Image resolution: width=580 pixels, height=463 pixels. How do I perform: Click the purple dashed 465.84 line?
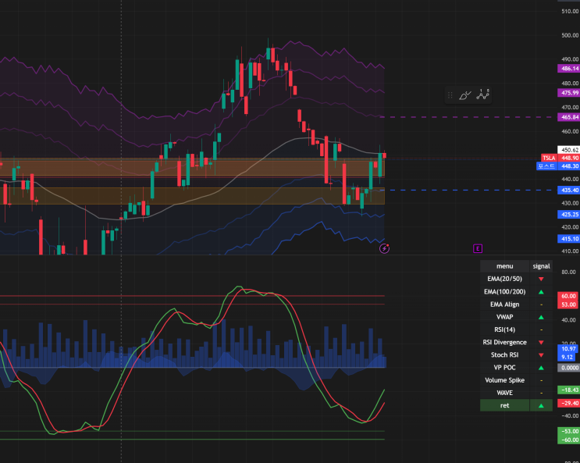click(468, 117)
